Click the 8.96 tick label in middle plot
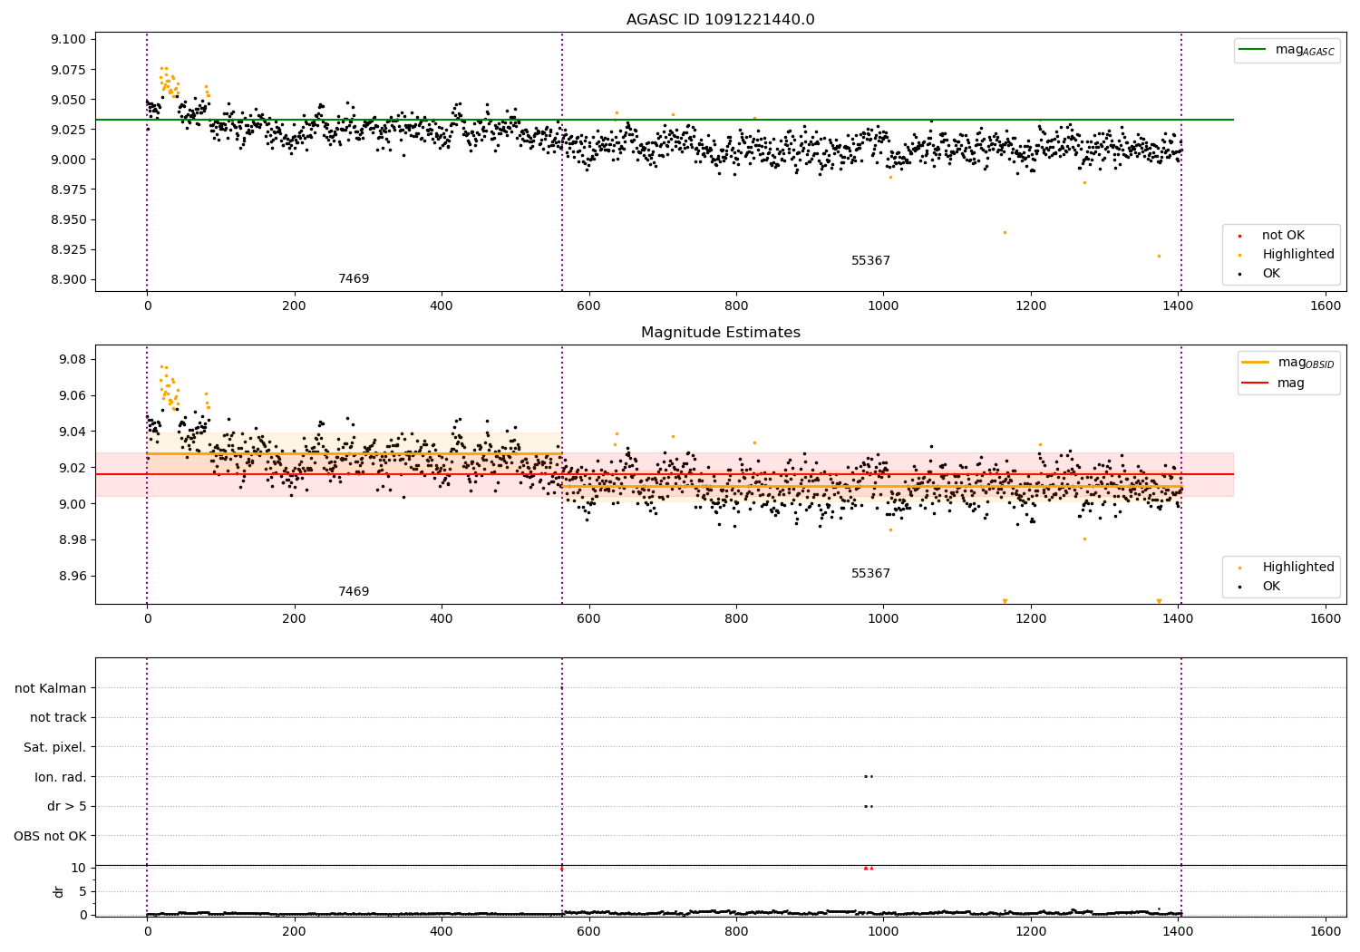This screenshot has height=952, width=1360. coord(73,577)
